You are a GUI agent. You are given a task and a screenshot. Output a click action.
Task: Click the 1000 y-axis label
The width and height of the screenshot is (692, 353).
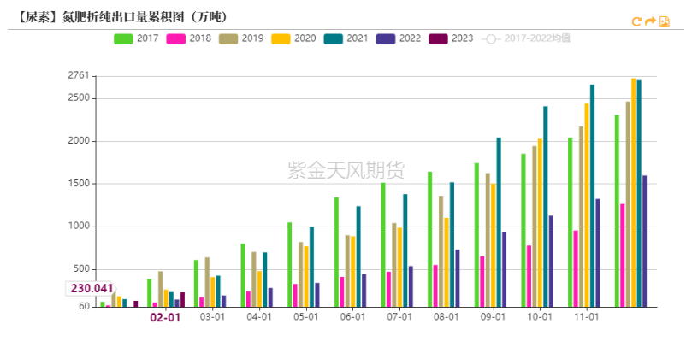(79, 227)
